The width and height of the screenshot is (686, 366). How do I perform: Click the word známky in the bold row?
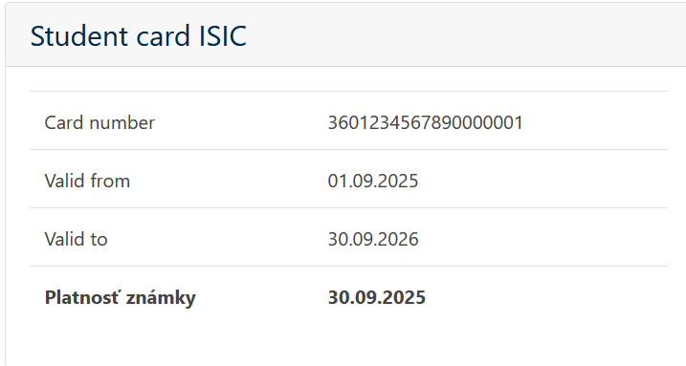(161, 299)
